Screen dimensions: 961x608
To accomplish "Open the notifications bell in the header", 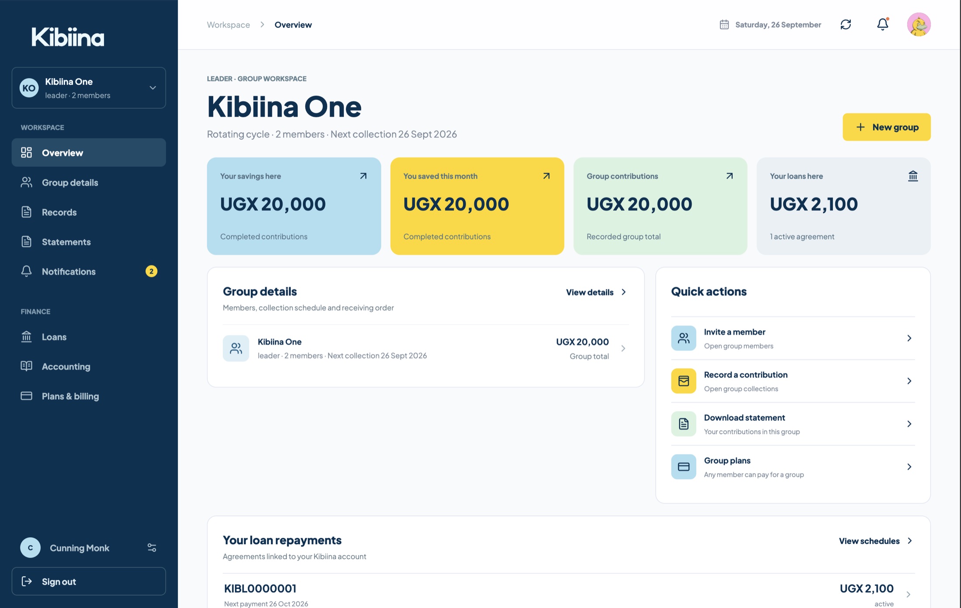I will [882, 24].
